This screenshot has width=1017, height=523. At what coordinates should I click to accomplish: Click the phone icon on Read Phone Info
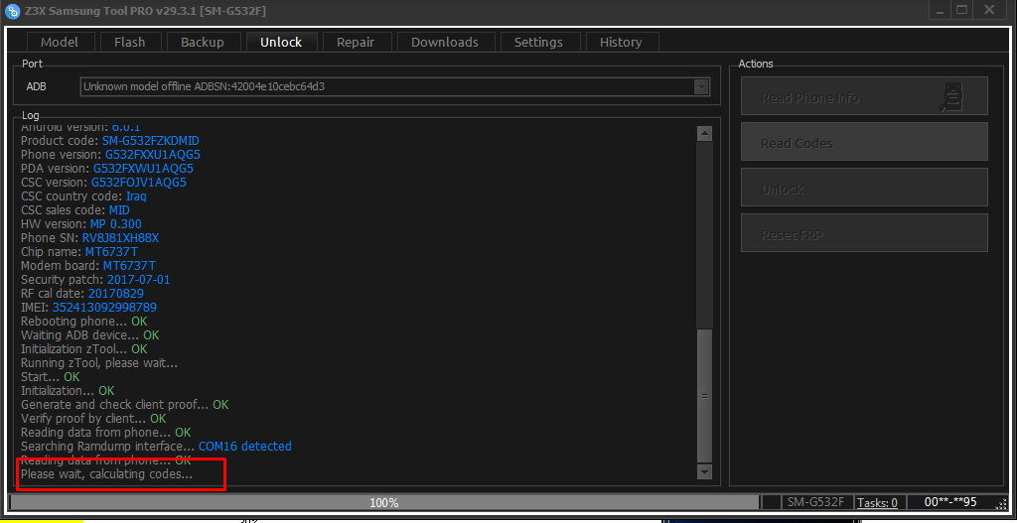(x=952, y=96)
